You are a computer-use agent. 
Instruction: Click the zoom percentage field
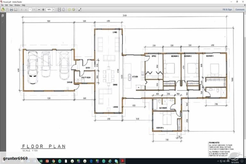click(x=49, y=10)
